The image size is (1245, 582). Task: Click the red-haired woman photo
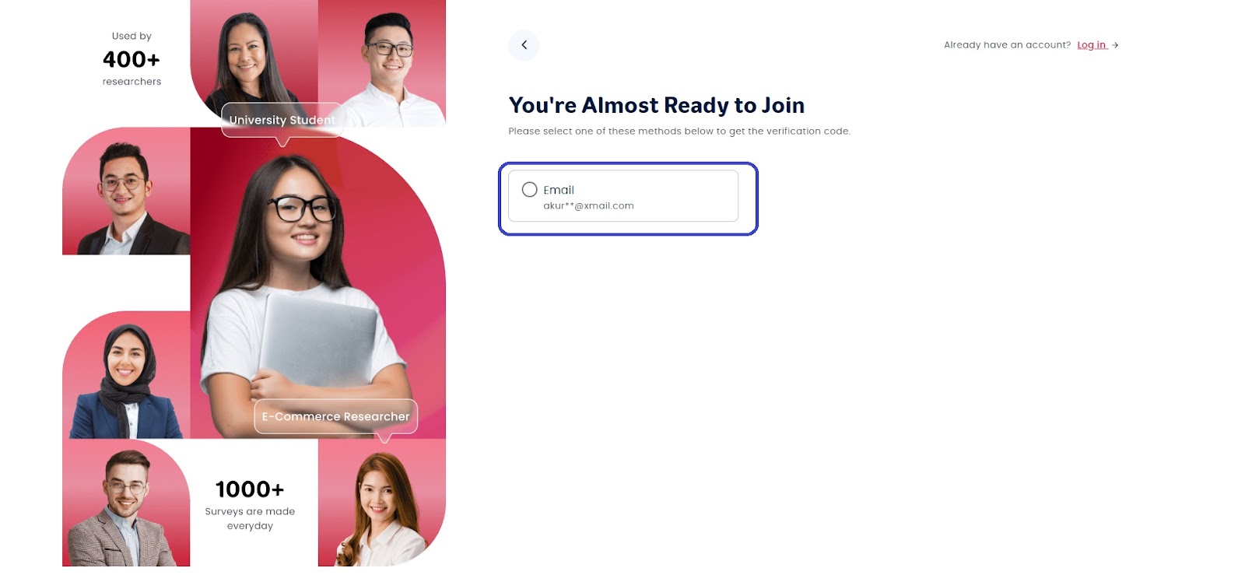382,503
